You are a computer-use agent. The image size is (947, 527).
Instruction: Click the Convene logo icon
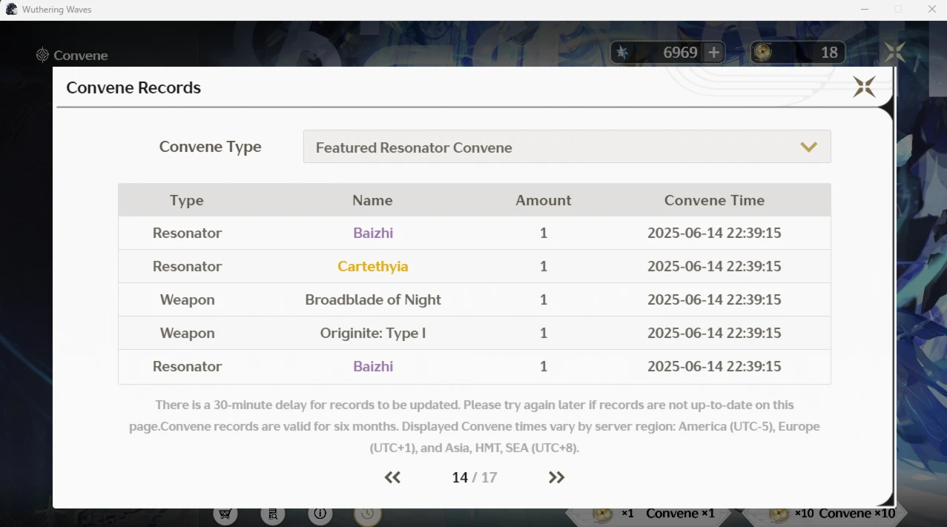coord(42,55)
